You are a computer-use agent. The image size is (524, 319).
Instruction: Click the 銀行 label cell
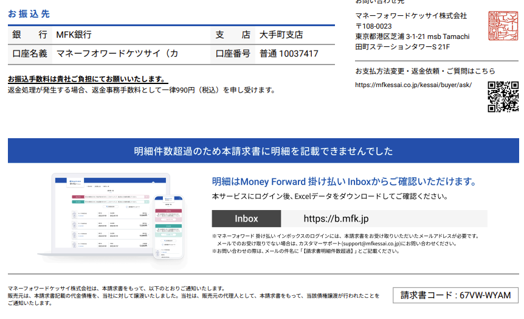click(x=30, y=35)
